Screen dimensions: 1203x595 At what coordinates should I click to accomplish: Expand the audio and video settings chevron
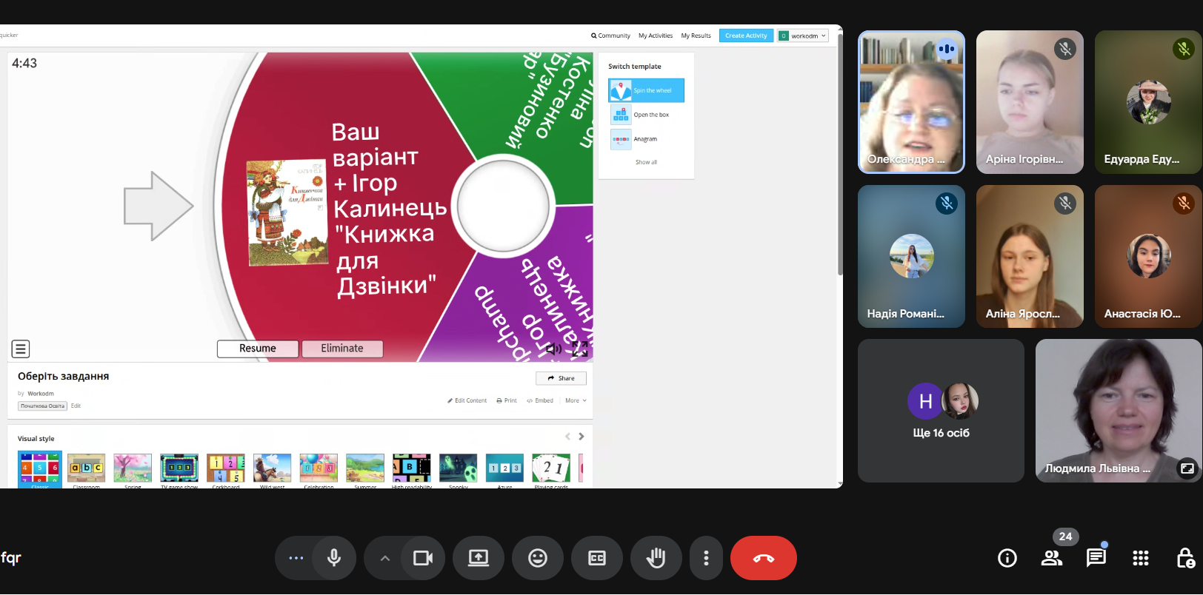384,558
